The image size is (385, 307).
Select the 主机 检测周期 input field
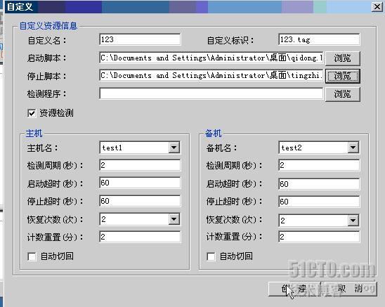pos(140,165)
